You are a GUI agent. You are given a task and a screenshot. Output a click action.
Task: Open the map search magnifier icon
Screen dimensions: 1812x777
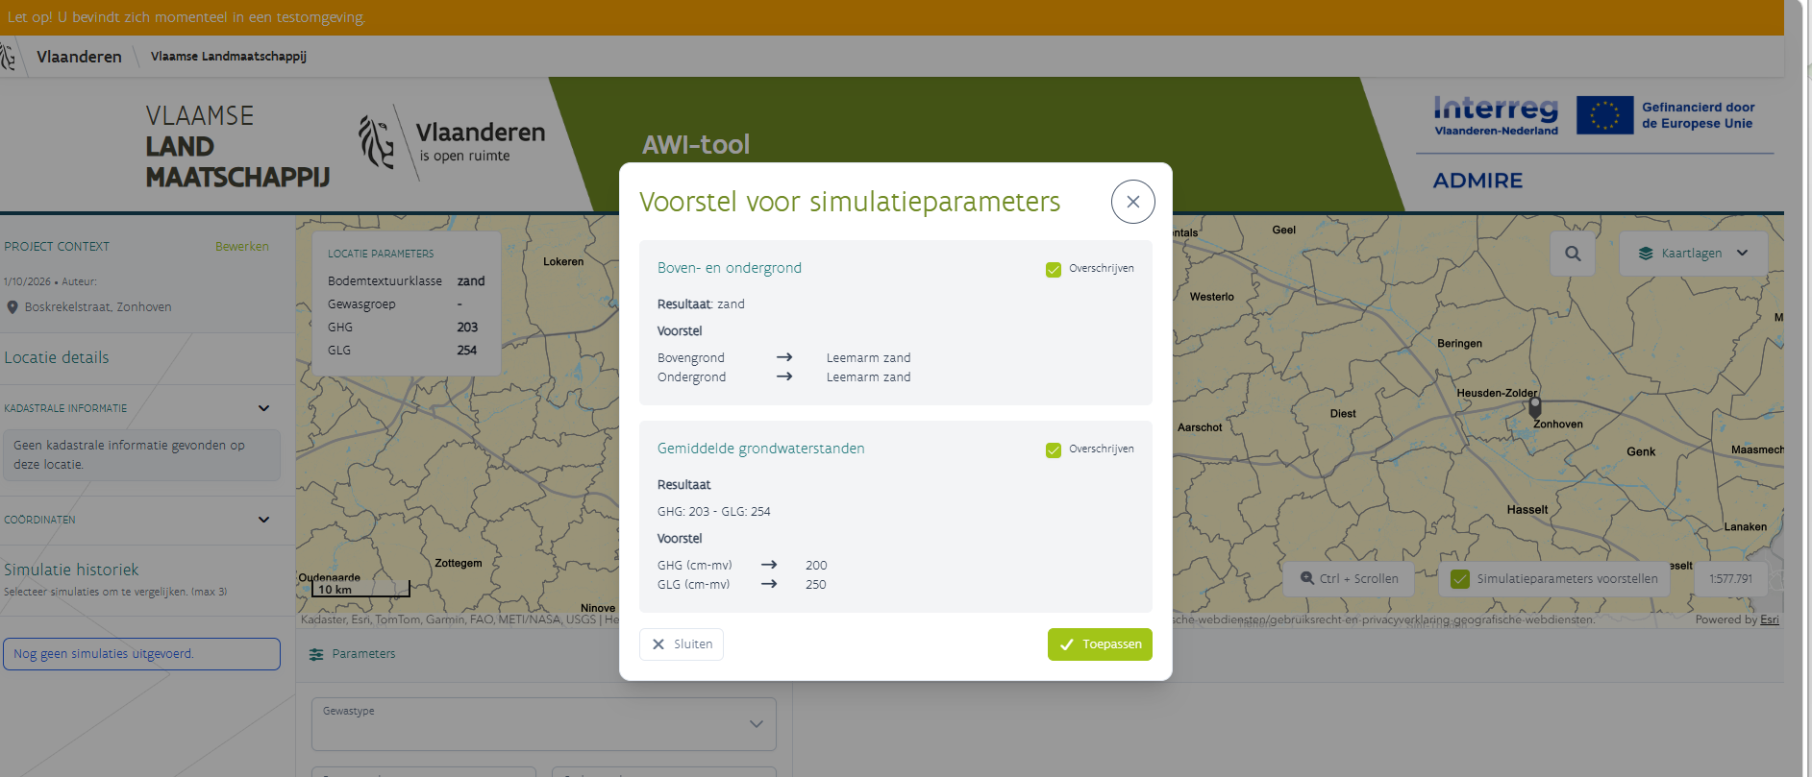pyautogui.click(x=1573, y=254)
